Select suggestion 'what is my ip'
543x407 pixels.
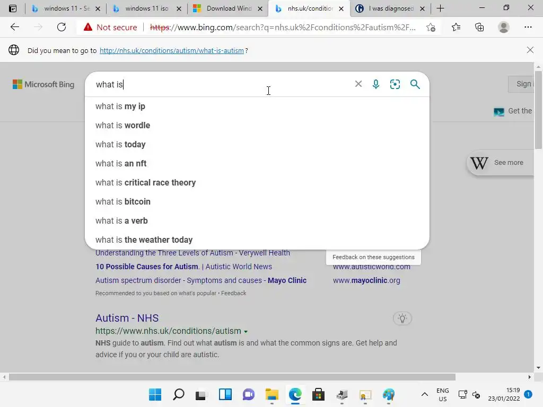tap(257, 106)
